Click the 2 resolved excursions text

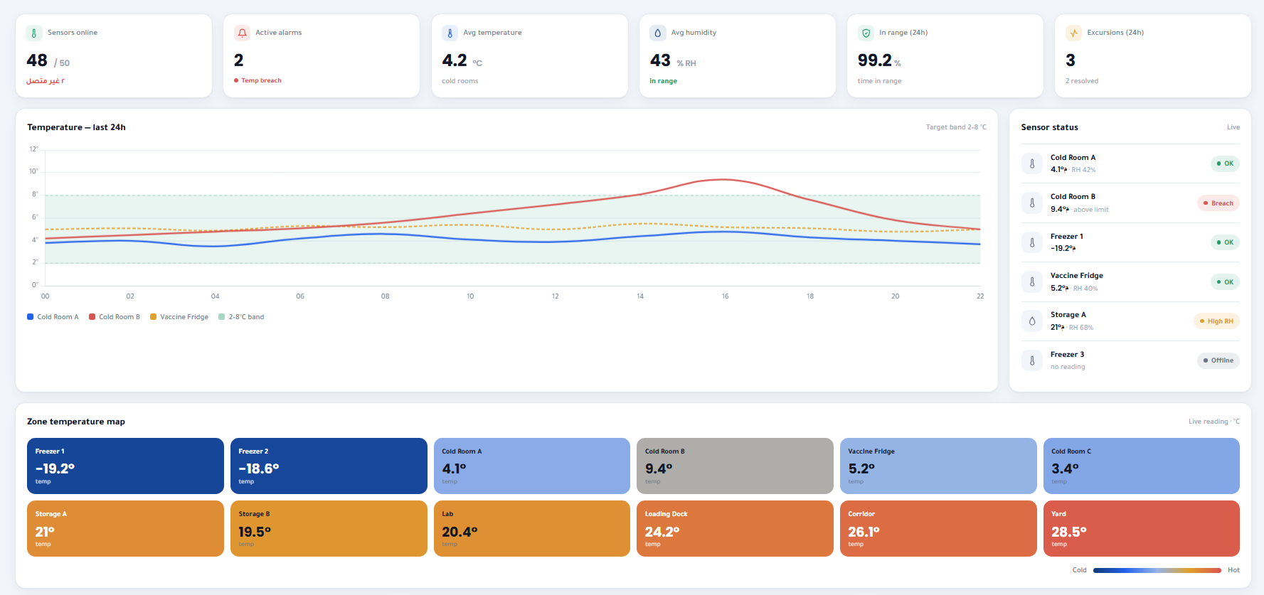pos(1082,81)
